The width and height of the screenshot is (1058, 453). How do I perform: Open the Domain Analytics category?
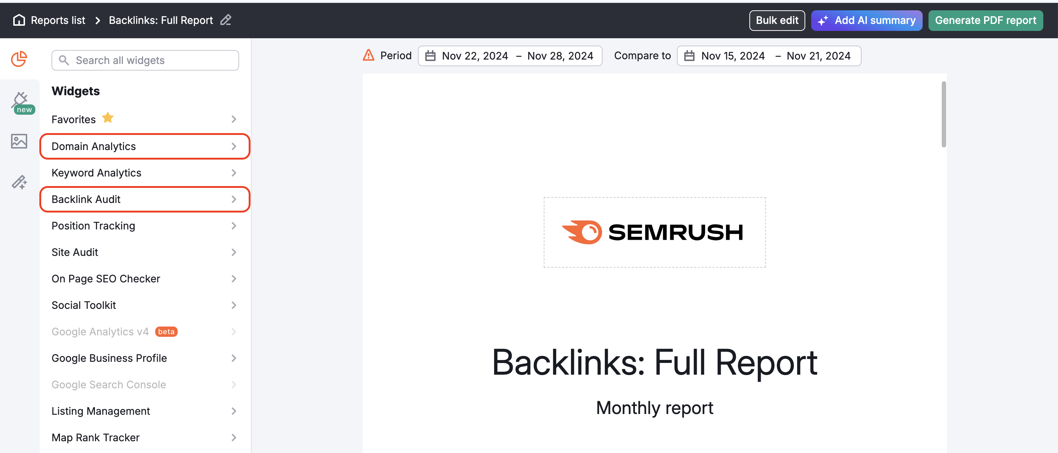coord(145,146)
